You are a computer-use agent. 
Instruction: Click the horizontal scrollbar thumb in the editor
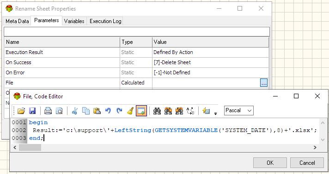click(30, 147)
